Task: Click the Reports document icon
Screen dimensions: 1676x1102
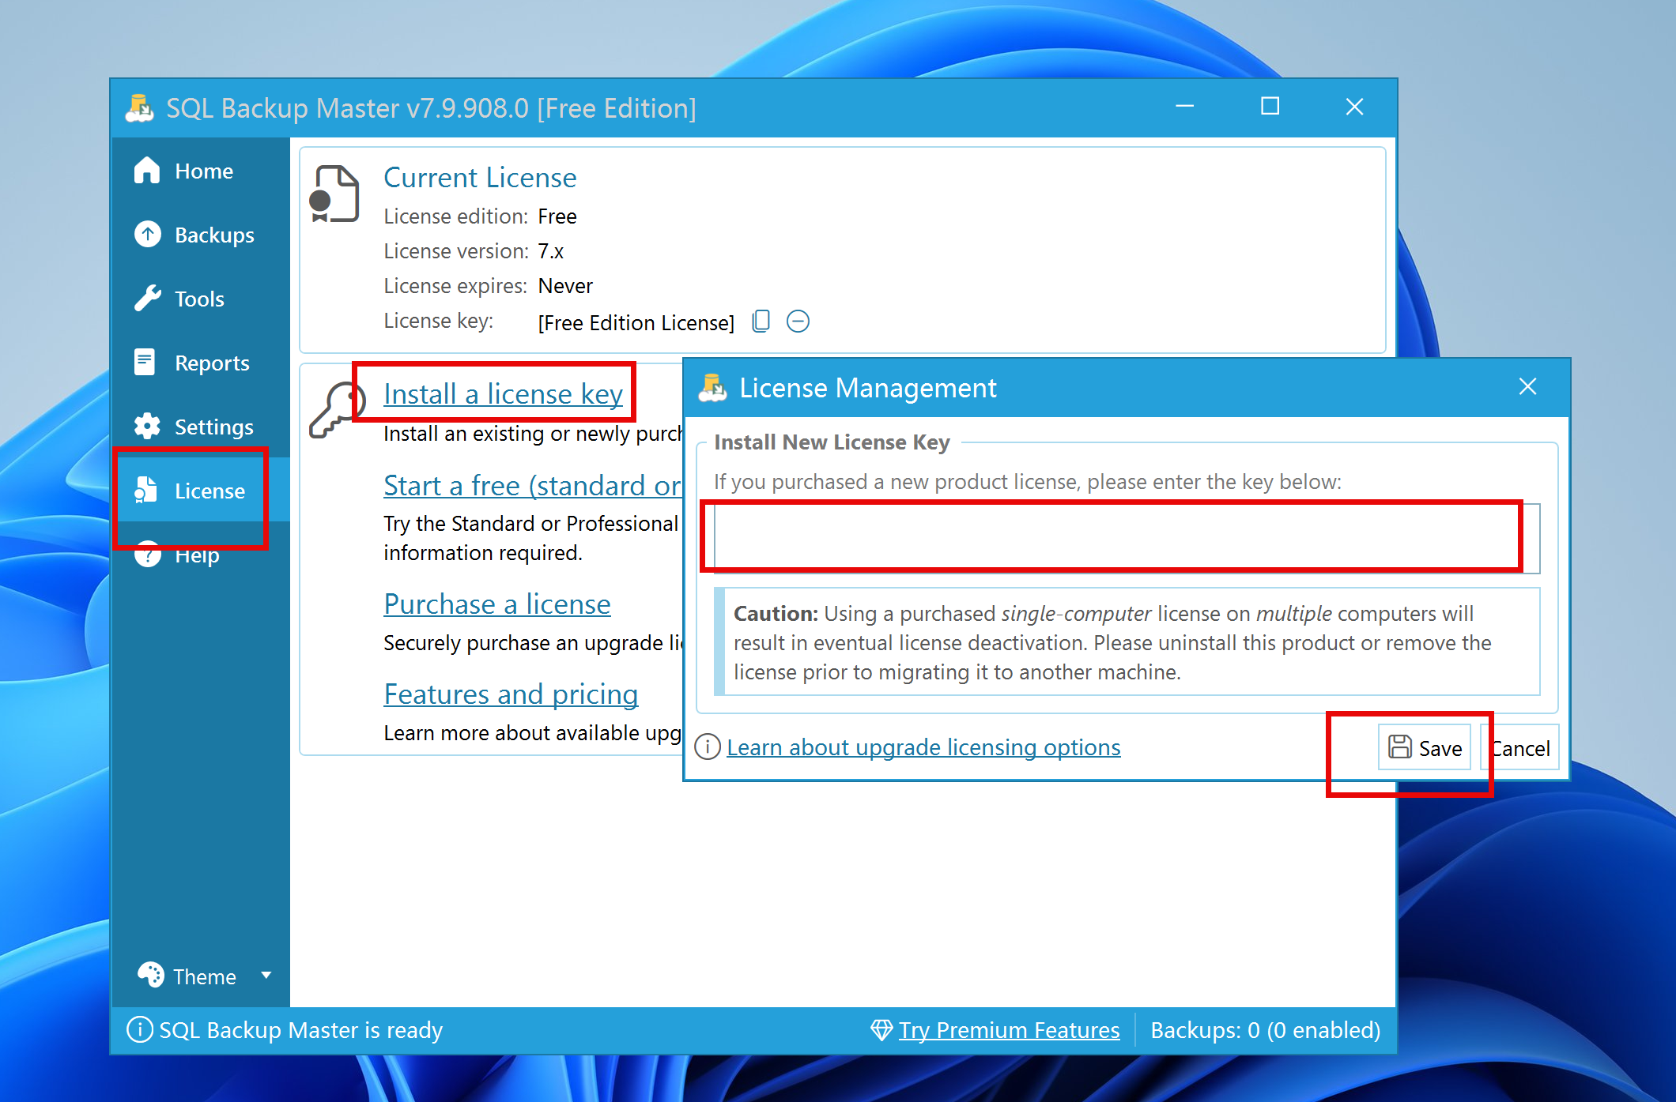Action: pyautogui.click(x=145, y=363)
